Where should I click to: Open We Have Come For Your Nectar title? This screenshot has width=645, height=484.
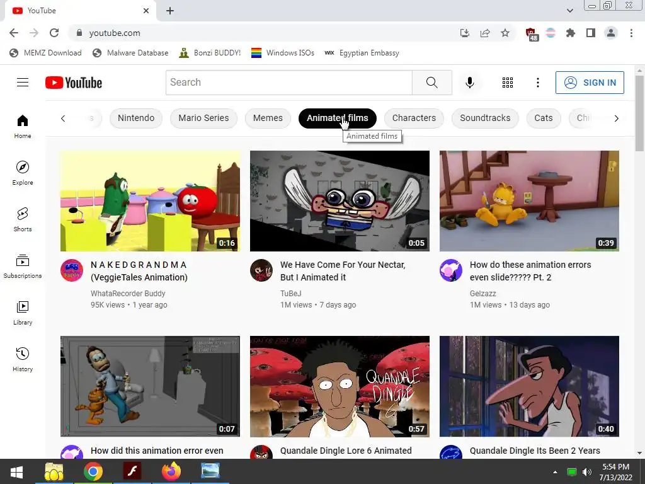tap(343, 271)
